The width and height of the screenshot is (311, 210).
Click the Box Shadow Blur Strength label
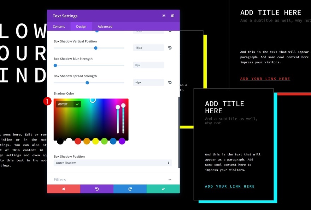click(73, 59)
